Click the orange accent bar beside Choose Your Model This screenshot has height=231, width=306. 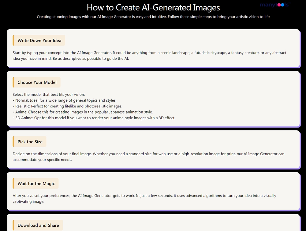(x=13, y=82)
